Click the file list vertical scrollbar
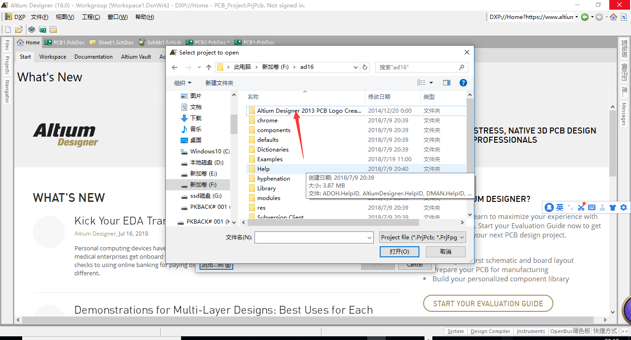Image resolution: width=631 pixels, height=340 pixels. [470, 155]
